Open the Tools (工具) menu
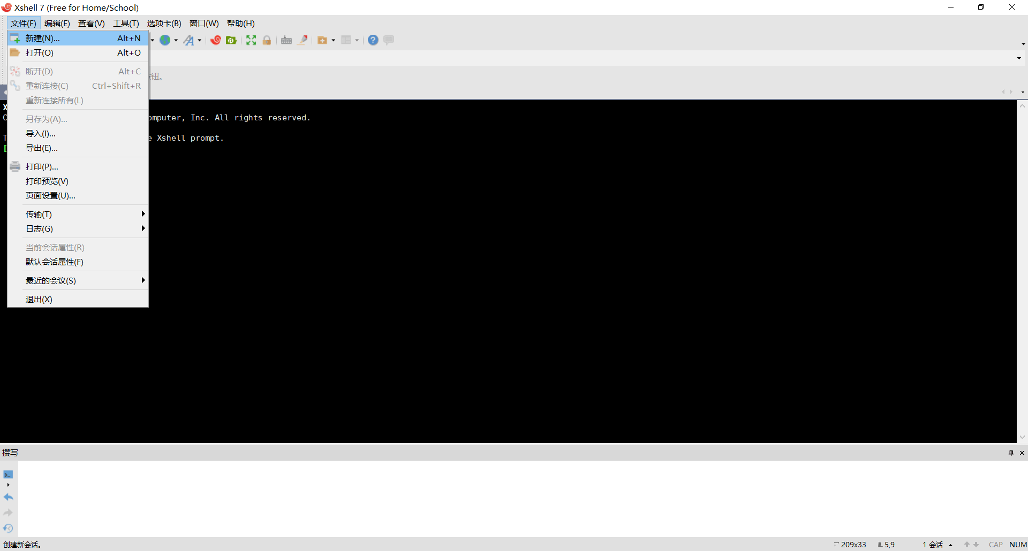Image resolution: width=1028 pixels, height=551 pixels. coord(126,23)
